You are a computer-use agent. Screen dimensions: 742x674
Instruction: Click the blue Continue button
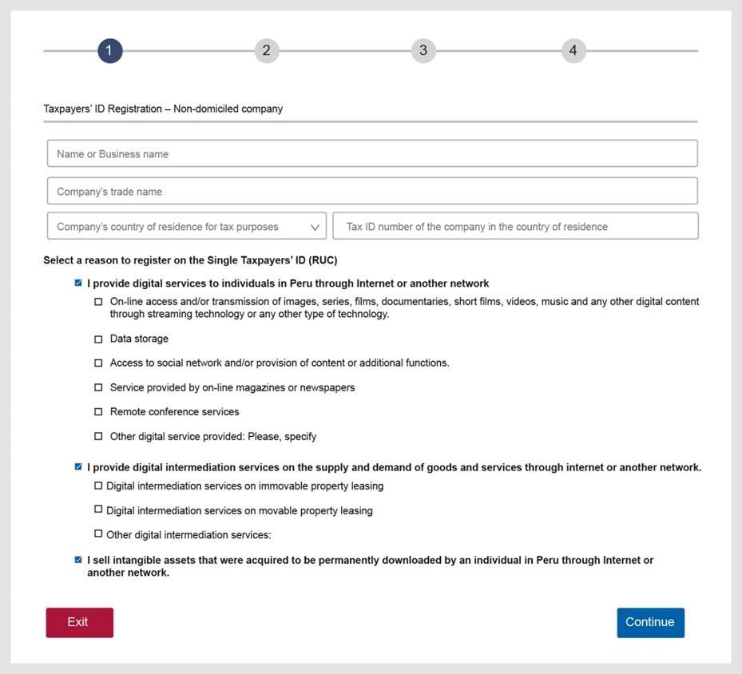[x=651, y=622]
